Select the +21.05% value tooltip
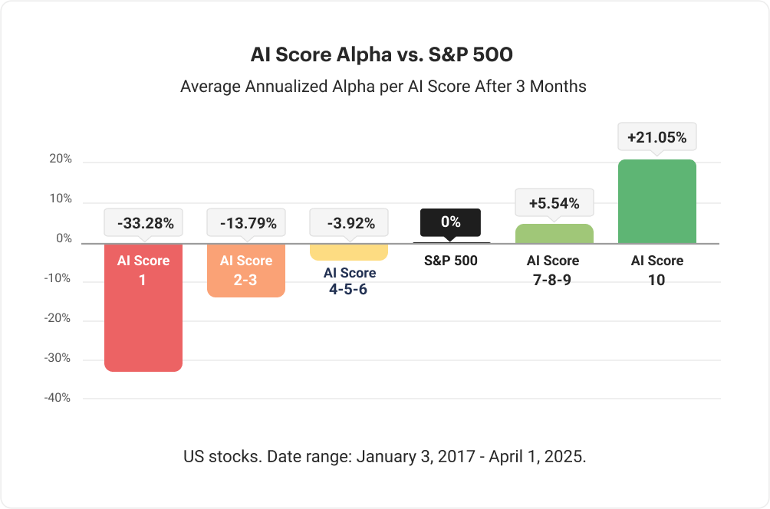Image resolution: width=770 pixels, height=509 pixels. pos(656,138)
